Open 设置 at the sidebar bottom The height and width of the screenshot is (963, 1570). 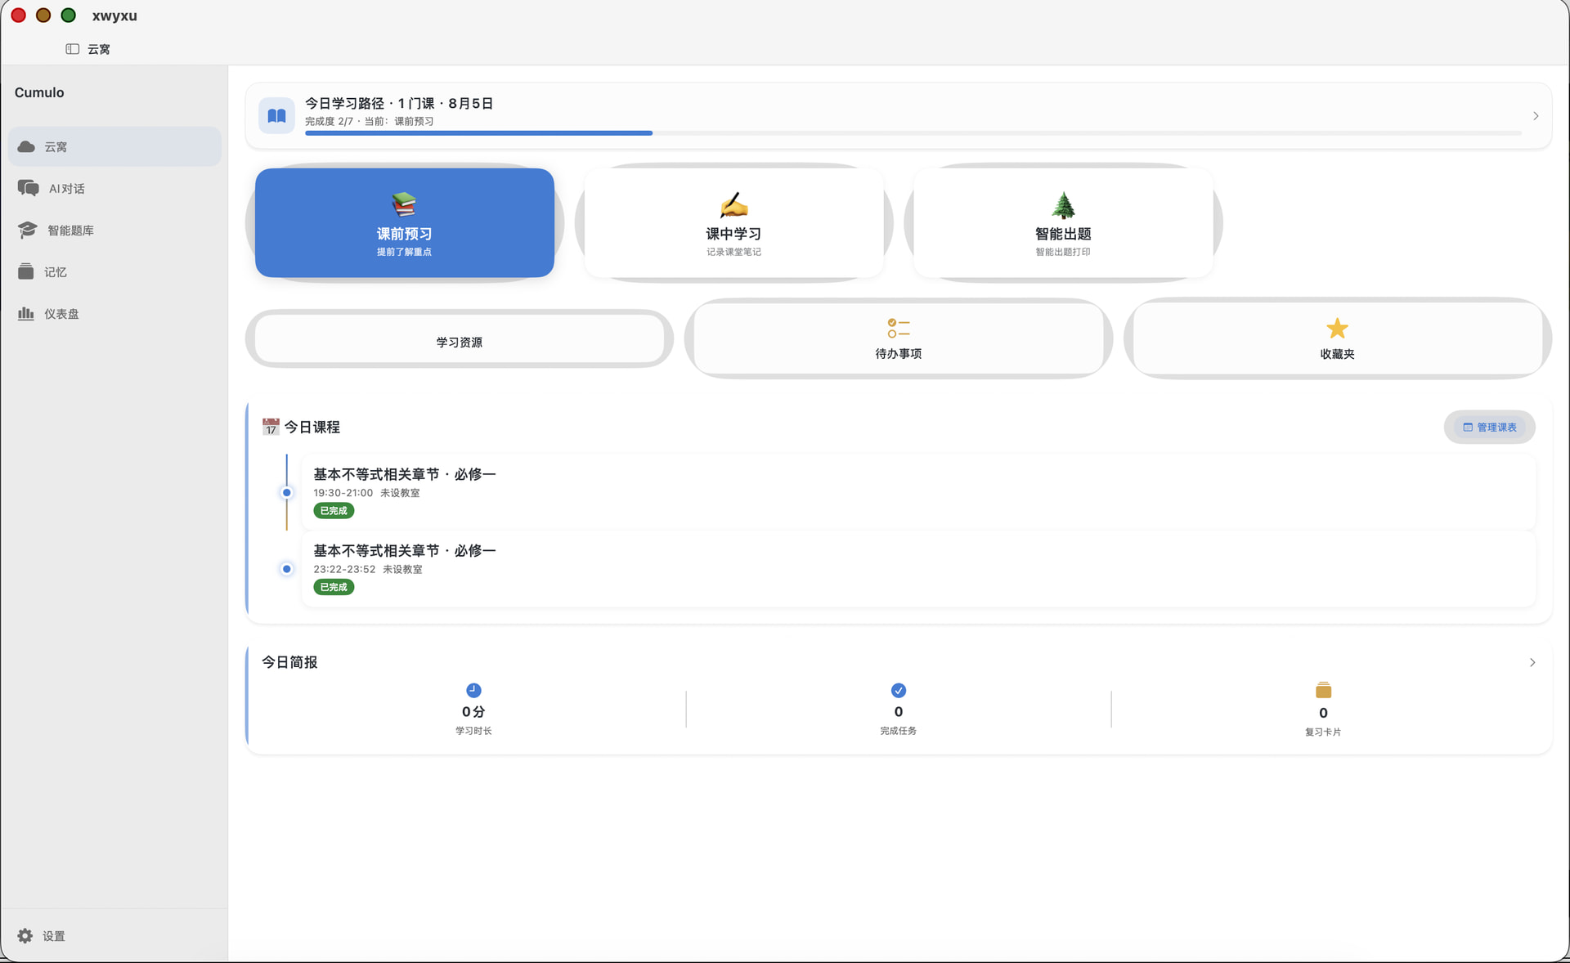tap(114, 936)
